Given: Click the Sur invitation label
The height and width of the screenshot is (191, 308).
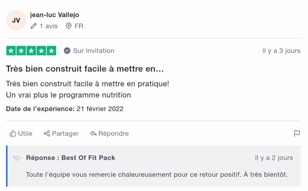Looking at the screenshot, I should coord(94,51).
